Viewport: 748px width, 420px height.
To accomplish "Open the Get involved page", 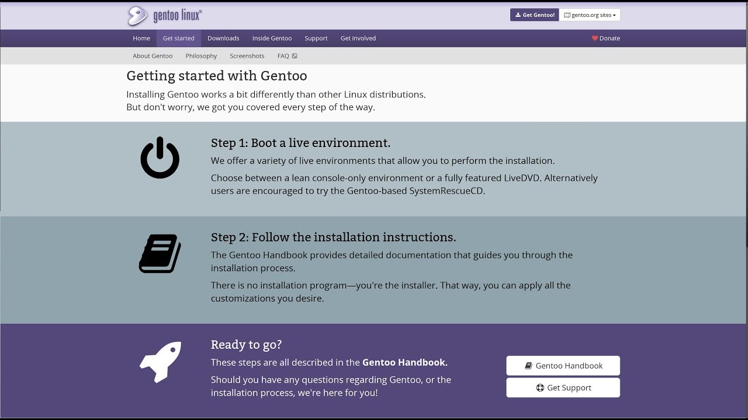I will pos(358,38).
